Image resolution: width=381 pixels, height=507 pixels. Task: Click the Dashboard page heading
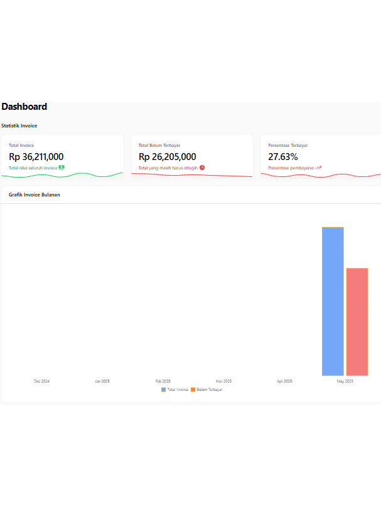(x=24, y=107)
